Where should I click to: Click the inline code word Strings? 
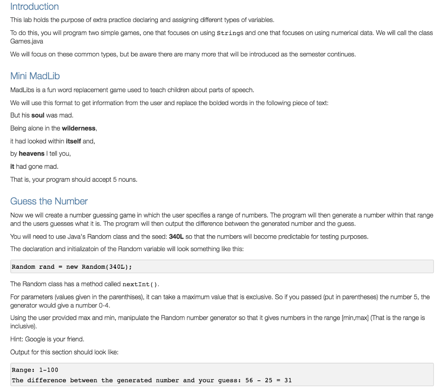pyautogui.click(x=230, y=33)
